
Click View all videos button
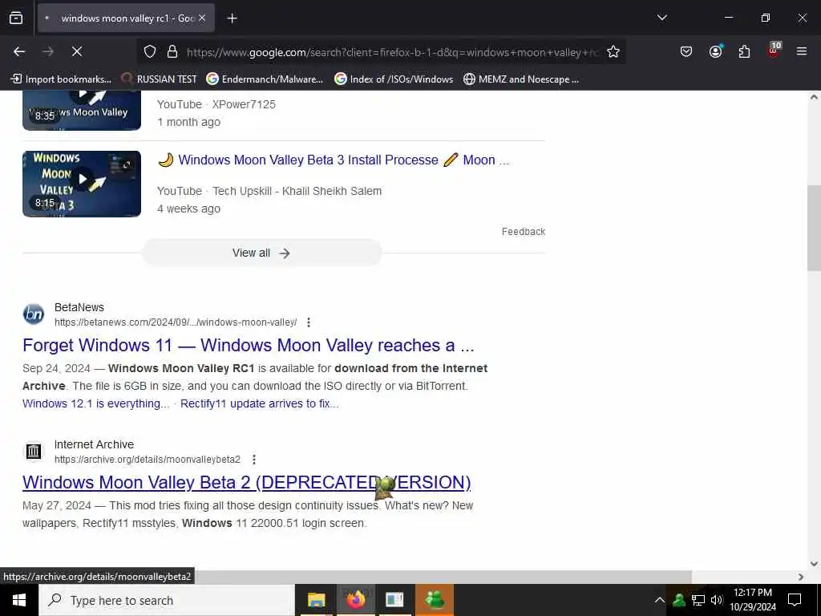(262, 253)
